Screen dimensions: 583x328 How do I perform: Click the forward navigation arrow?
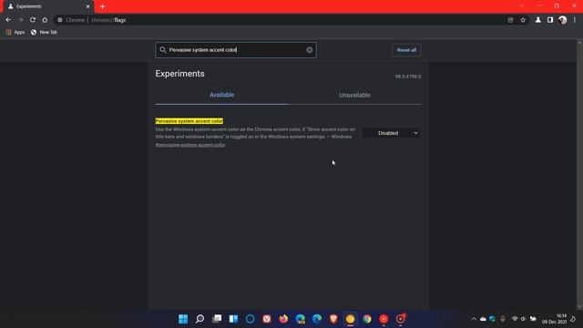(20, 20)
